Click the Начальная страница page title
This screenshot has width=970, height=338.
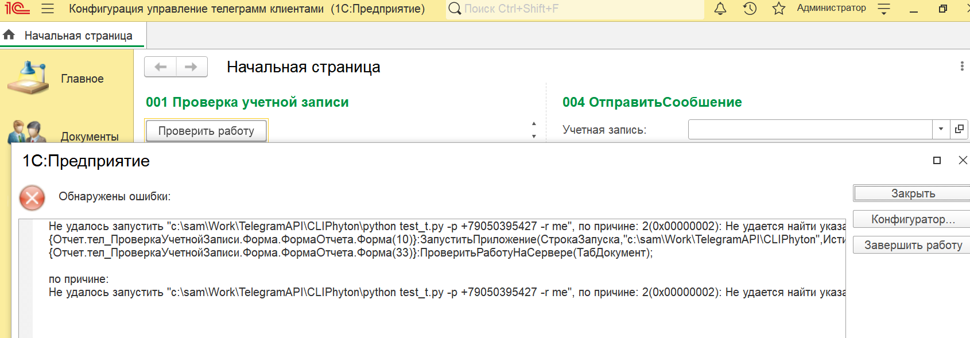(x=304, y=67)
